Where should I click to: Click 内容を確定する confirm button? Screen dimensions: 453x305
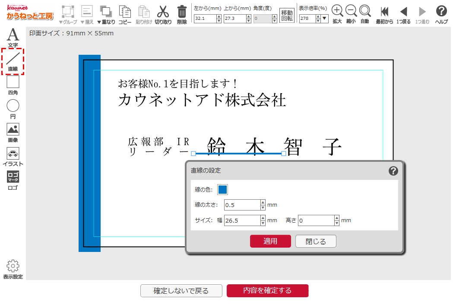[267, 291]
